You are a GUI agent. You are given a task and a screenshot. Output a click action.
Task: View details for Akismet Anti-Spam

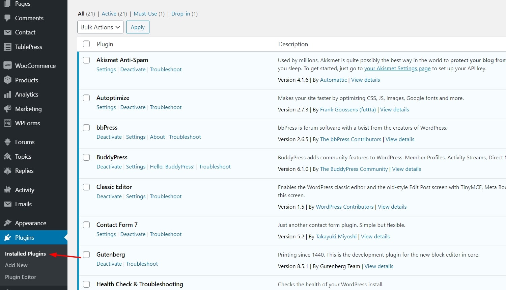[365, 80]
